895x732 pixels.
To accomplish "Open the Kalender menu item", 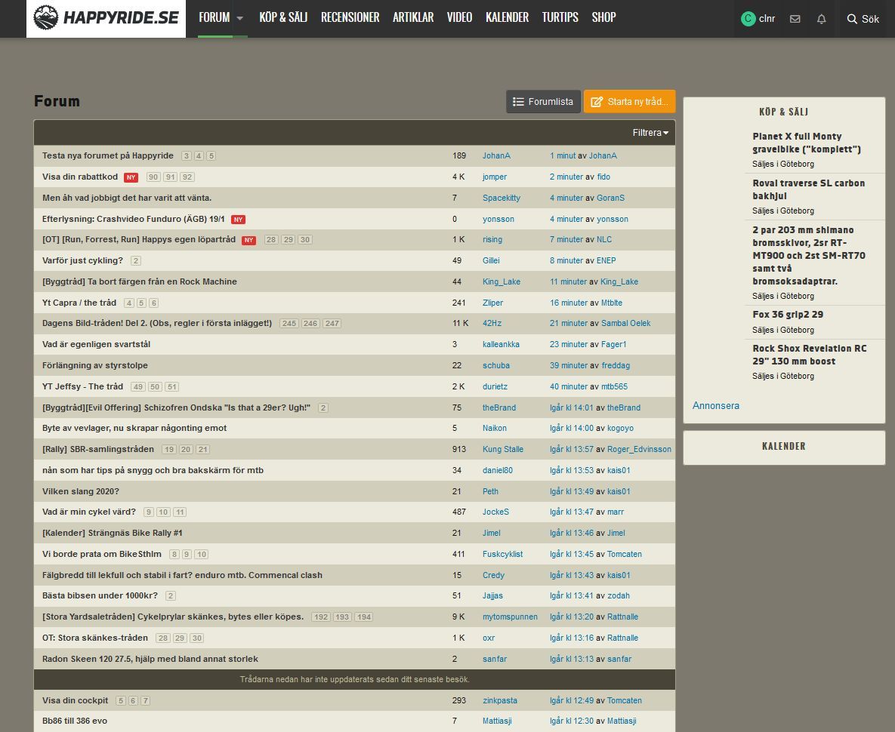I will point(507,17).
